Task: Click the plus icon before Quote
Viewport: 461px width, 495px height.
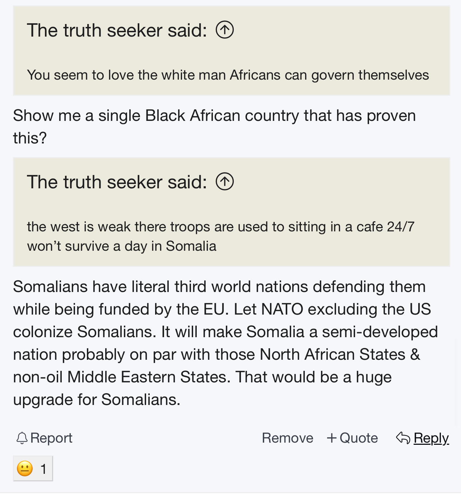Action: tap(331, 438)
